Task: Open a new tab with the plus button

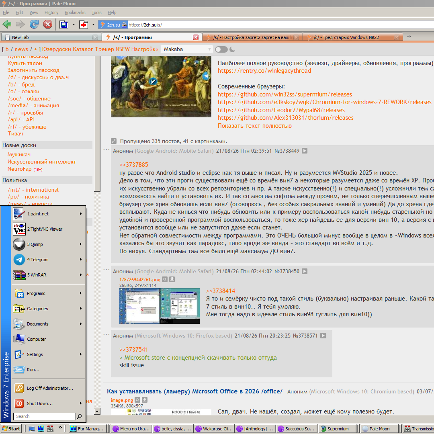Action: tap(409, 37)
